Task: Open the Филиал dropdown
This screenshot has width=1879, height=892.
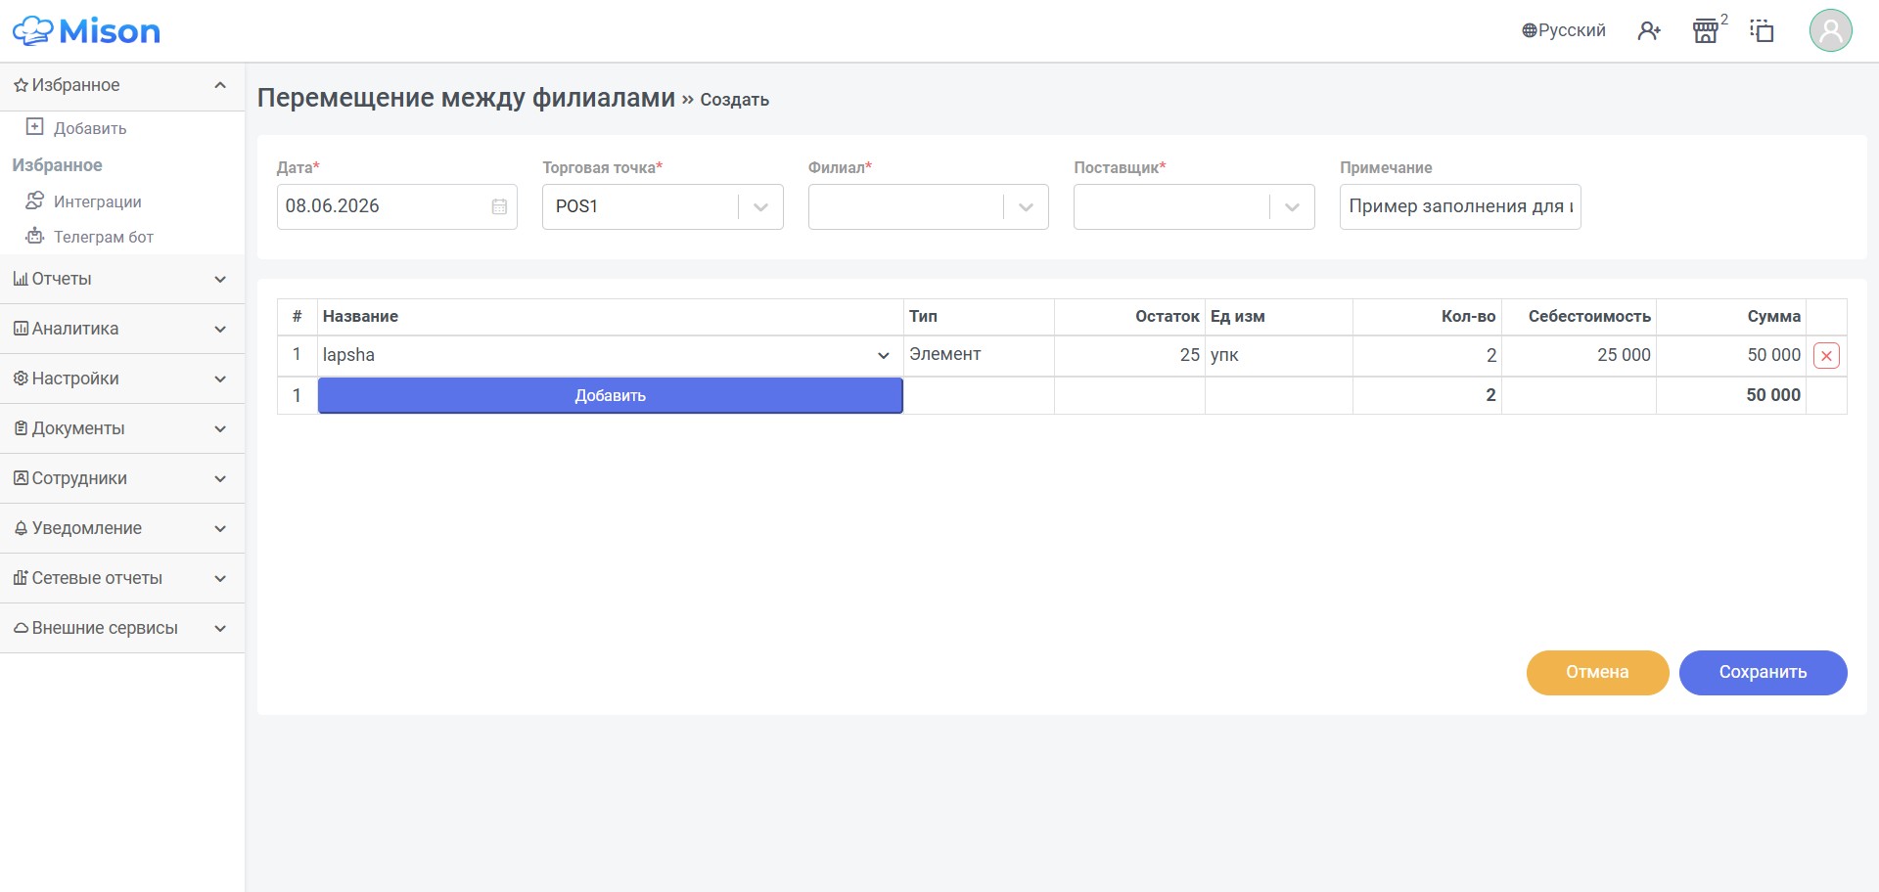Action: click(928, 206)
